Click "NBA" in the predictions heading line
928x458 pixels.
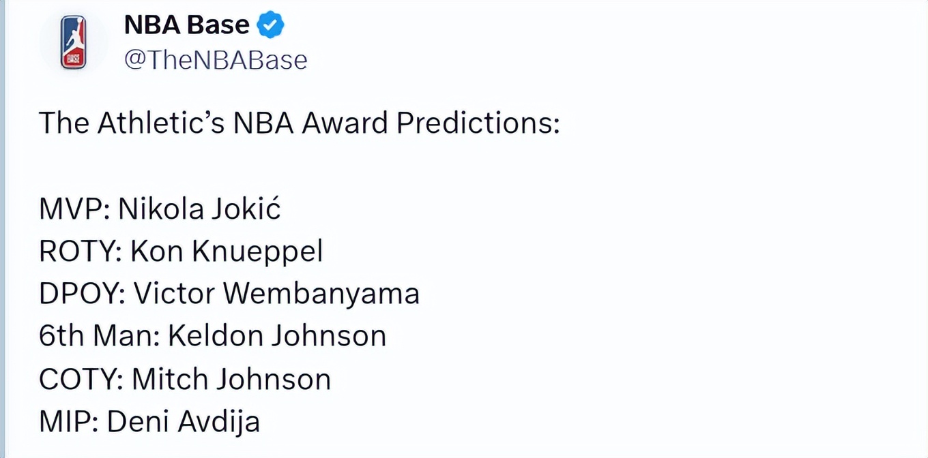(263, 123)
